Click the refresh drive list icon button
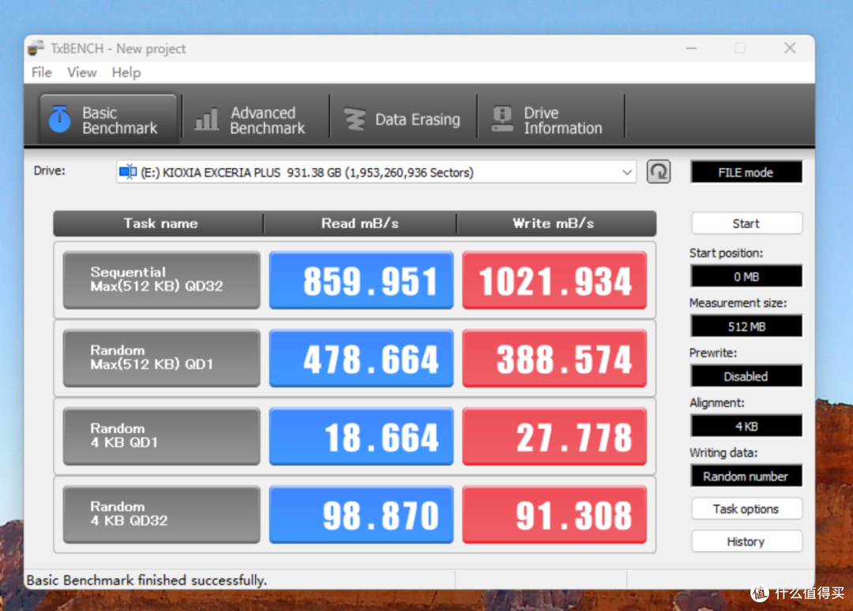The image size is (853, 611). coord(658,172)
